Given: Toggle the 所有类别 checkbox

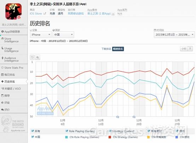Looking at the screenshot, I should point(149,131).
